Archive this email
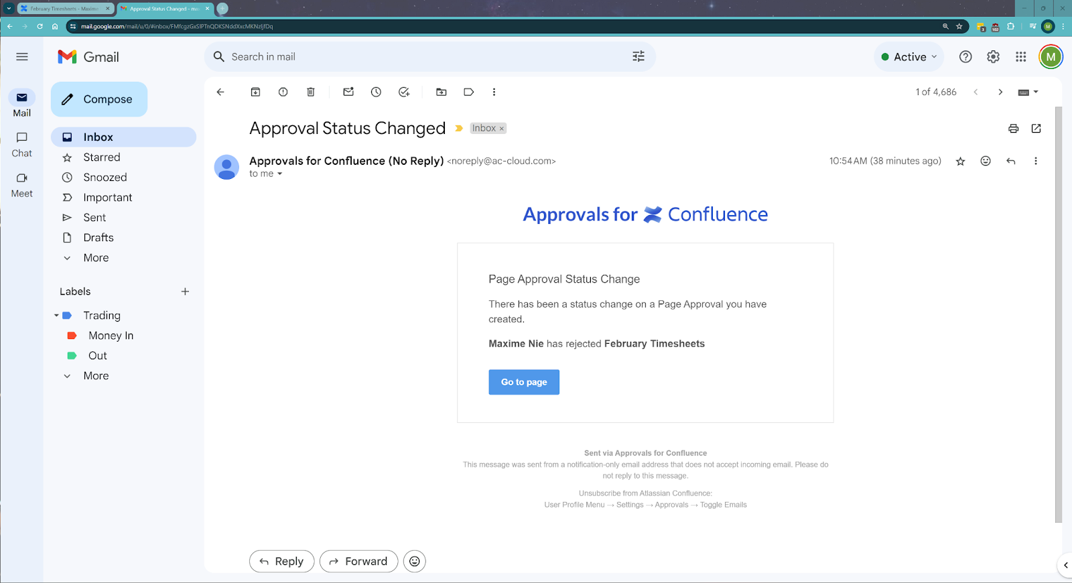 255,92
